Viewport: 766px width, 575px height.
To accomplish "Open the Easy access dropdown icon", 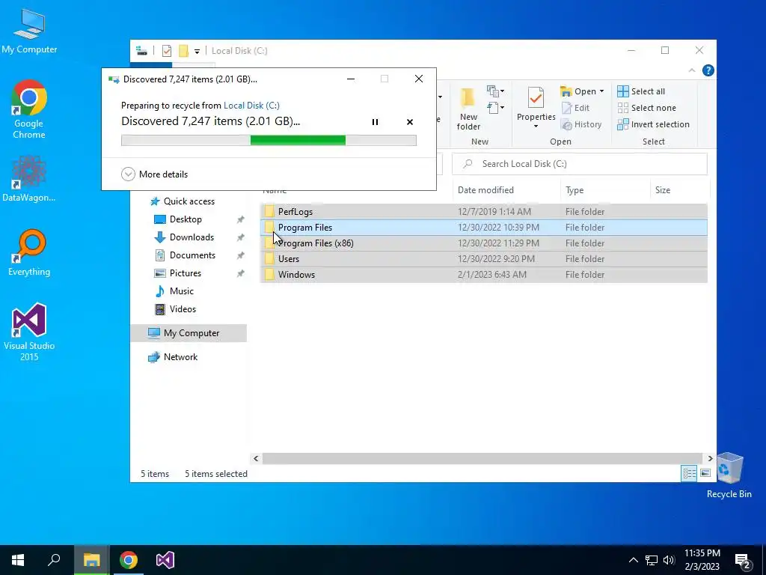I will pyautogui.click(x=495, y=107).
